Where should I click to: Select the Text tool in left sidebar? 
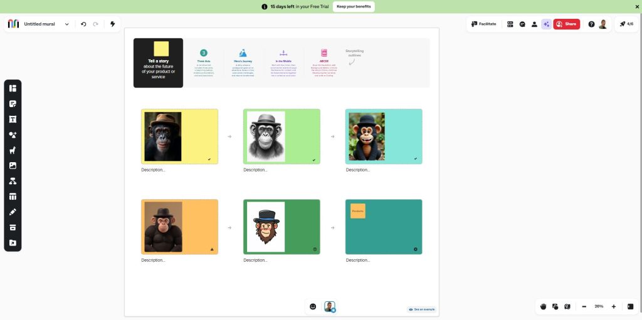(x=13, y=119)
